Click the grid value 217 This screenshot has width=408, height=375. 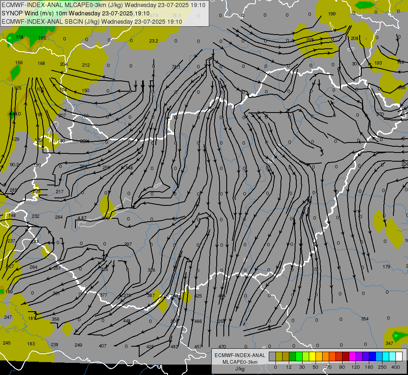(60, 192)
